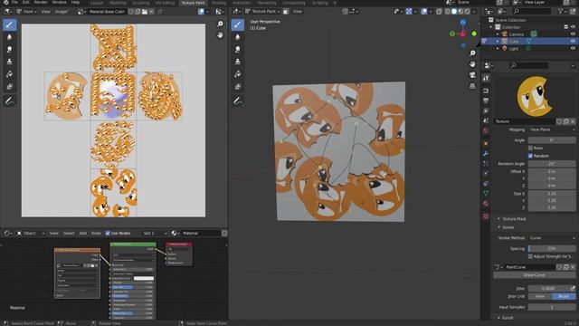The height and width of the screenshot is (326, 579).
Task: Hide the Cube object via eye icon
Action: (x=573, y=41)
